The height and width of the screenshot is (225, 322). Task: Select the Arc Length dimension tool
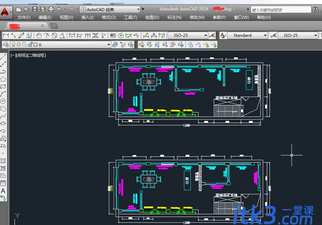point(21,36)
